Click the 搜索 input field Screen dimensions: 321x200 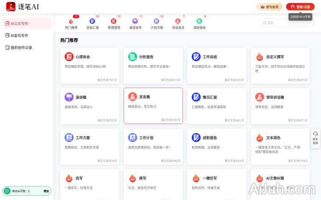288,23
